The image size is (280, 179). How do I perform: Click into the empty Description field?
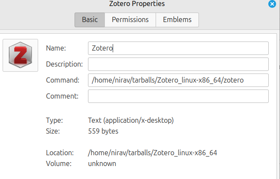(x=178, y=64)
